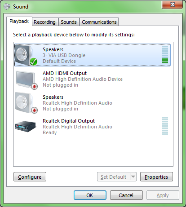Select the Realtek Digital Output receiver icon

(x=26, y=126)
